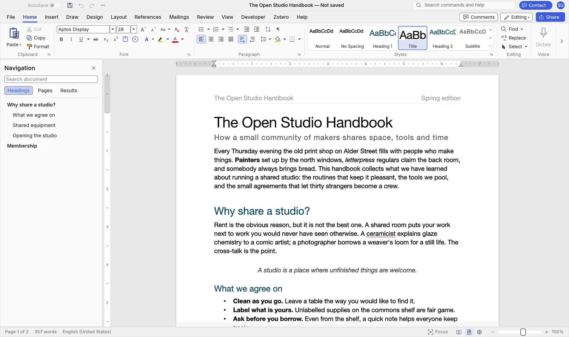Zoom in with the plus icon
The image size is (569, 337).
(547, 332)
